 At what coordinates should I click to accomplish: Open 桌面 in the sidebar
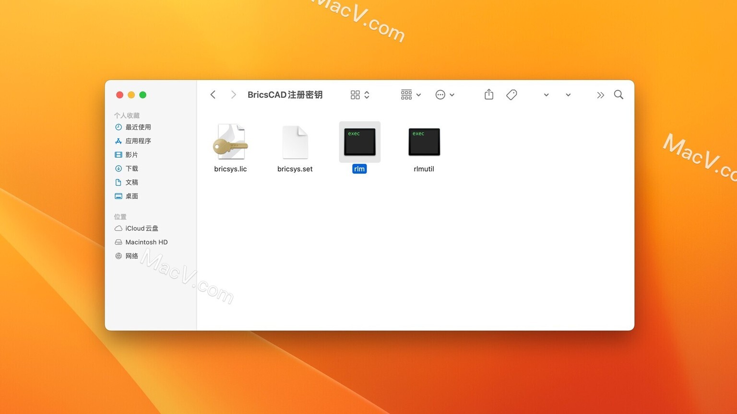(127, 196)
